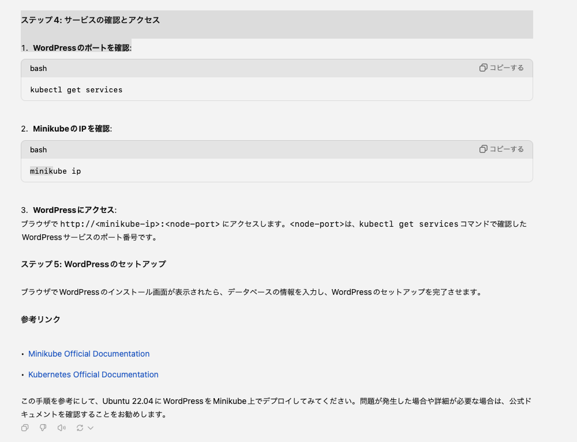Image resolution: width=577 pixels, height=442 pixels.
Task: Click the inline kubectl get services in the paragraph
Action: 409,224
